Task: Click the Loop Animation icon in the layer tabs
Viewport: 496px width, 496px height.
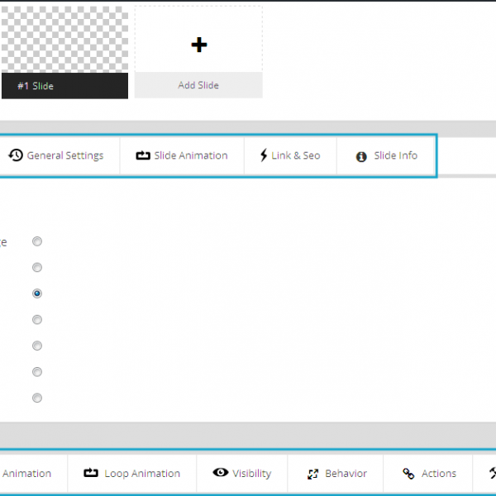Action: 91,474
